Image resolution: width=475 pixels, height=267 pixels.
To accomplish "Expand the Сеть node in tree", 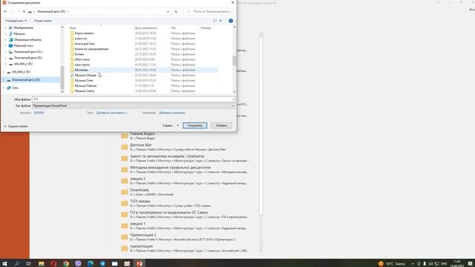I will (x=3, y=88).
